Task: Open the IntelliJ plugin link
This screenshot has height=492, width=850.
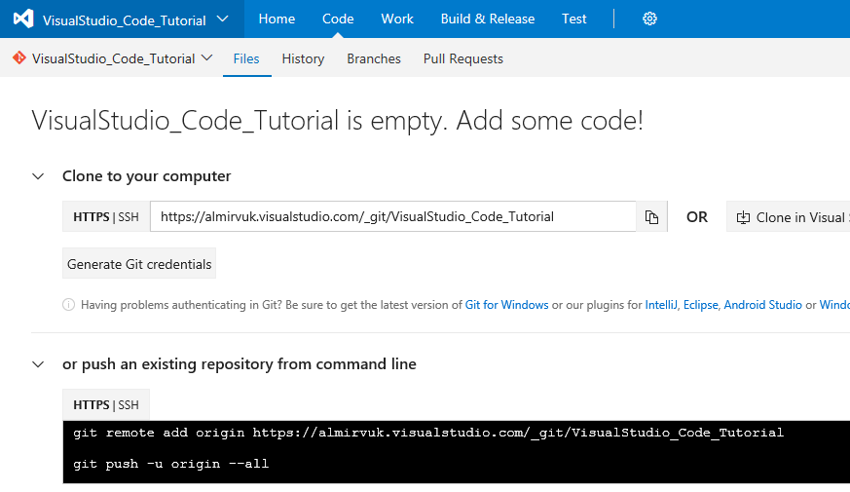Action: [661, 305]
